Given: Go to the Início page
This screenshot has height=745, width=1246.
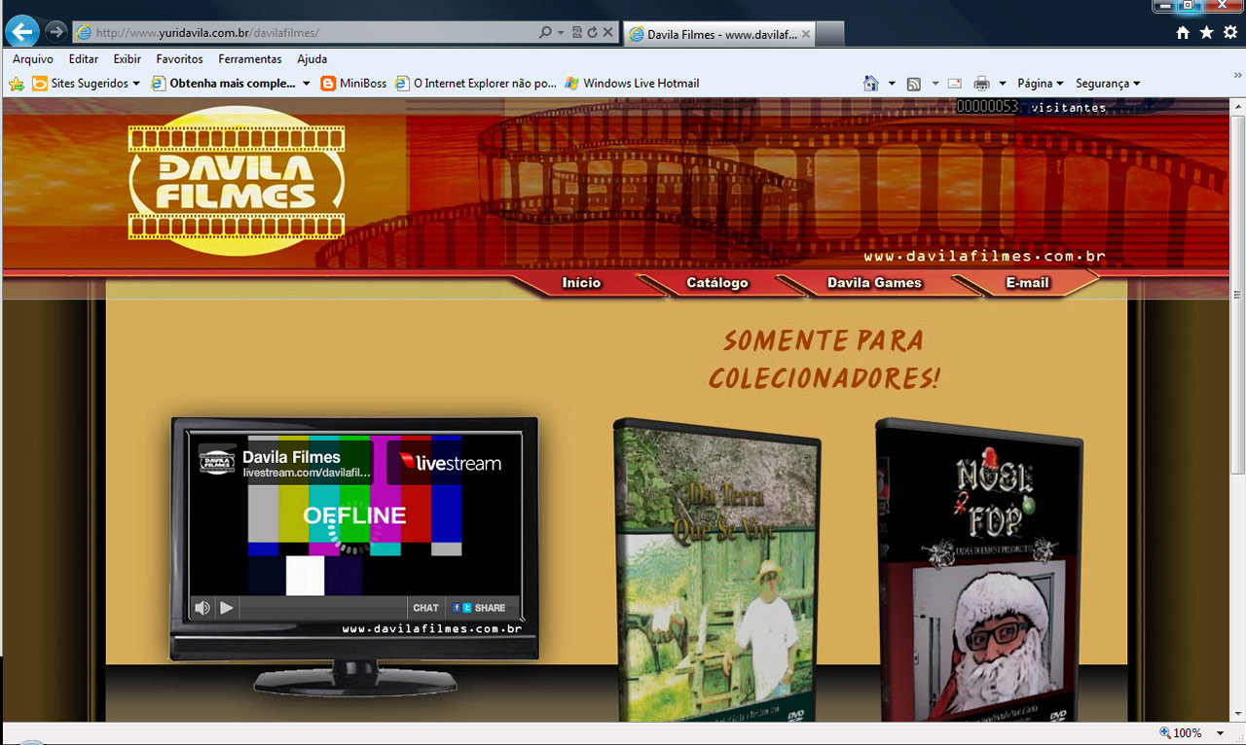Looking at the screenshot, I should (582, 283).
